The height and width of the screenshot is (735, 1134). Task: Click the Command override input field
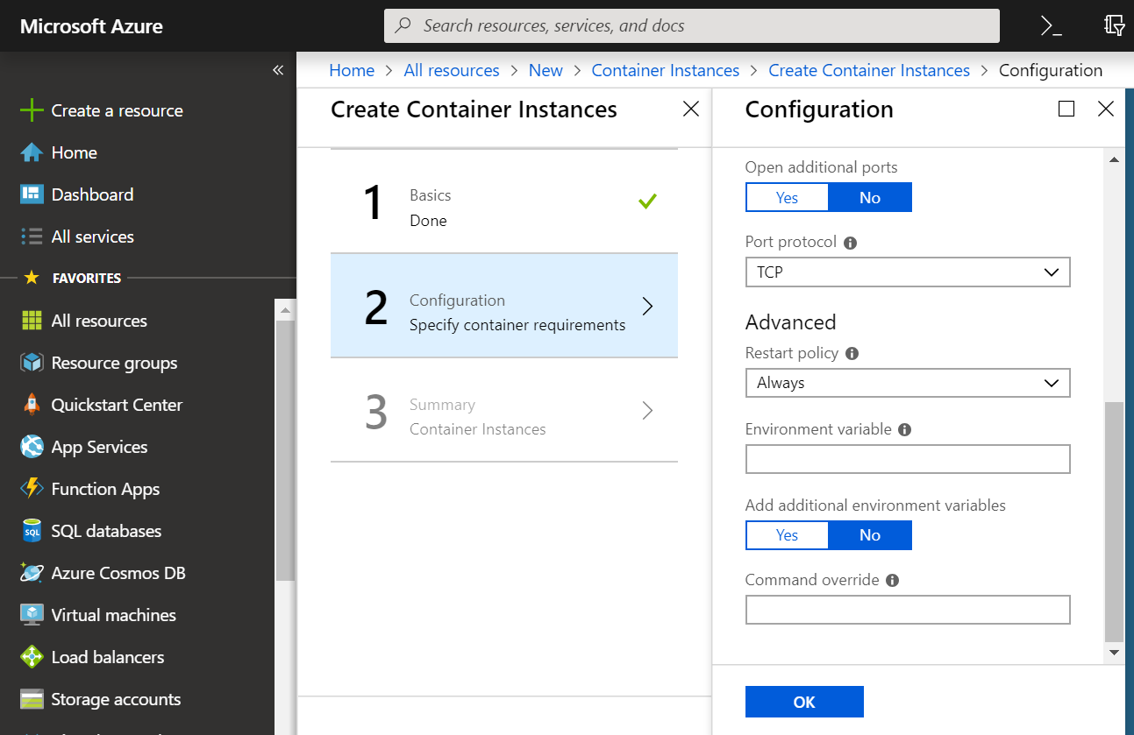coord(908,610)
